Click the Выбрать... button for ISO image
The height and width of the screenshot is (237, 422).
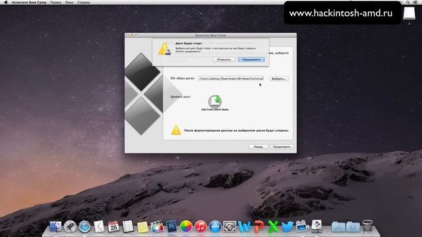(279, 78)
